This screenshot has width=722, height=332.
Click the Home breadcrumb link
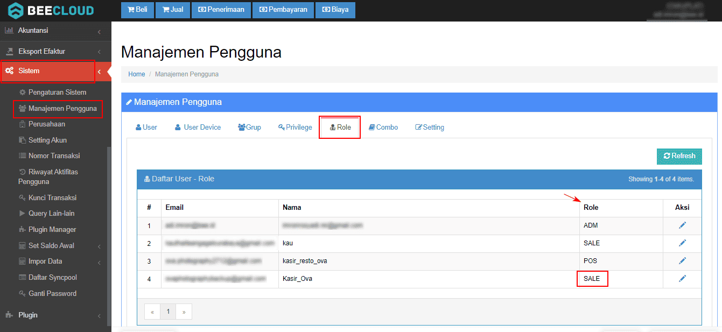pos(136,74)
